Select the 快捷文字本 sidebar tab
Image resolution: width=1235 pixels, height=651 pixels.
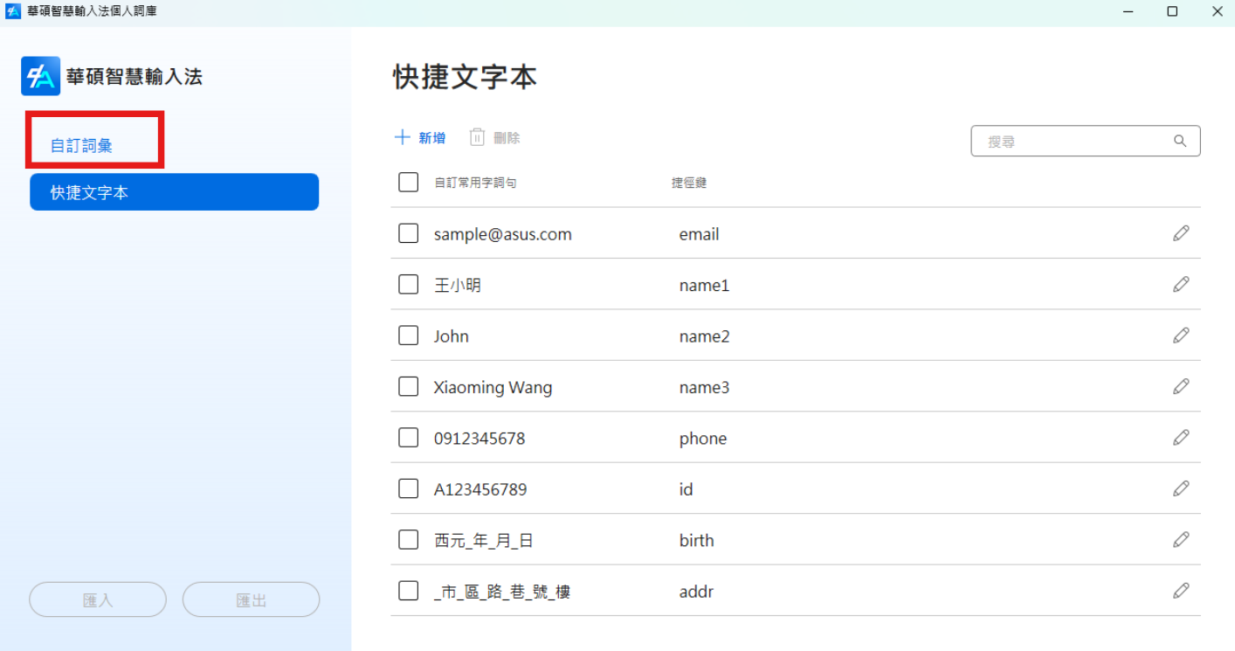tap(174, 192)
